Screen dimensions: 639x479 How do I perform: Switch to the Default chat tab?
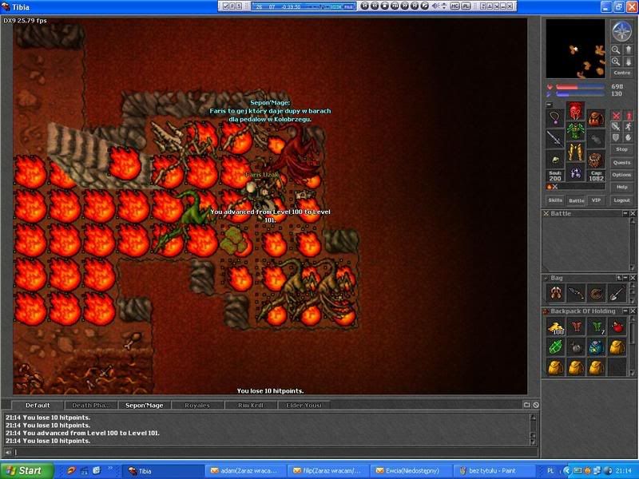(38, 406)
